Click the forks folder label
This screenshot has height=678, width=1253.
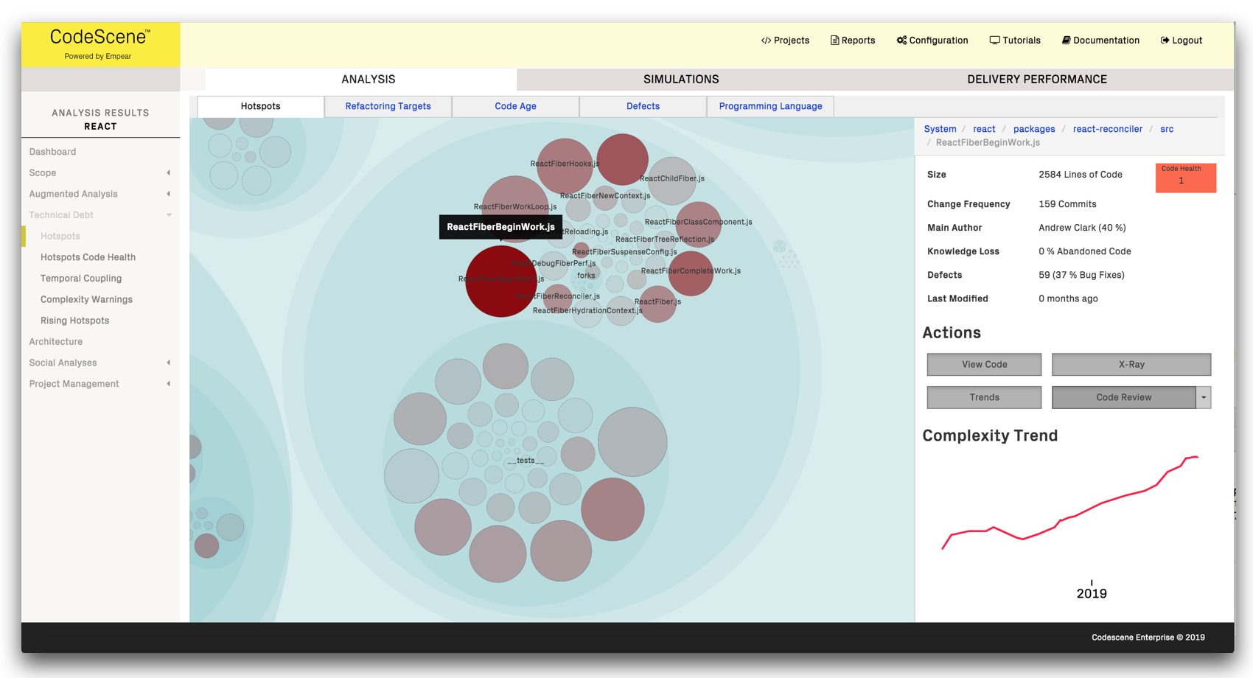pyautogui.click(x=586, y=276)
